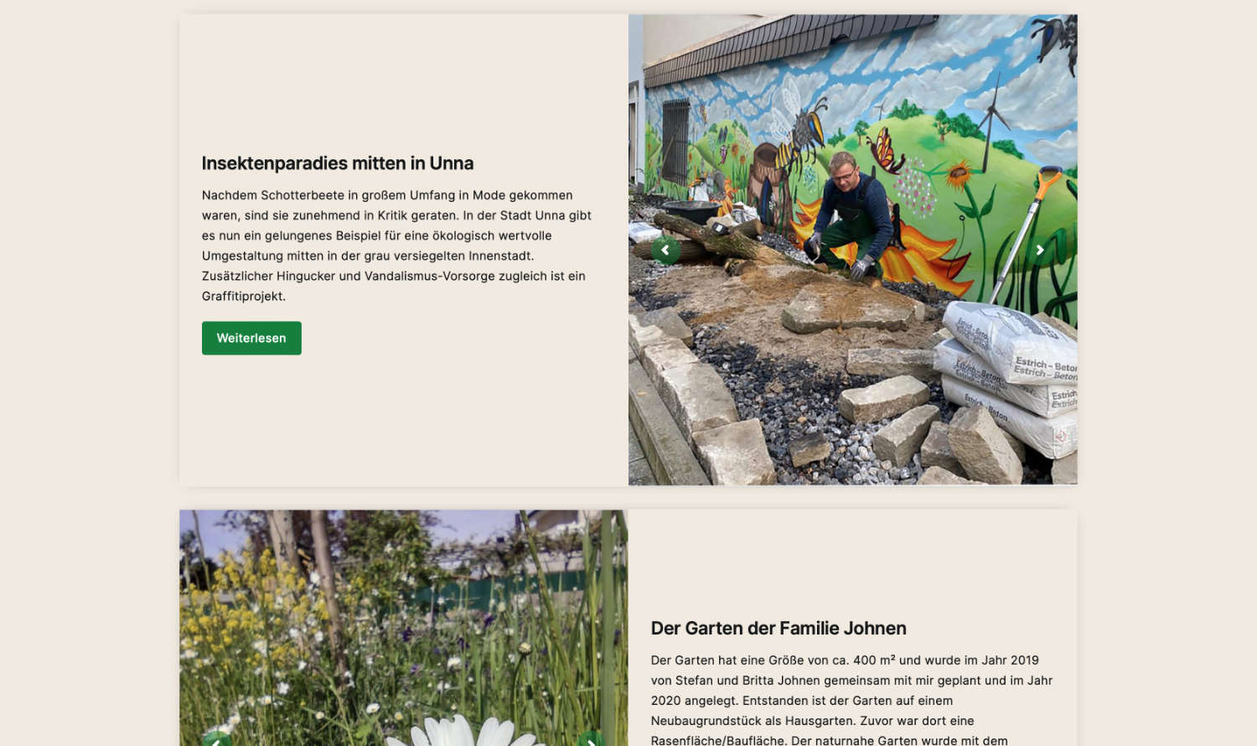The image size is (1257, 746).
Task: Click the paragraph describing the 400 m² garden
Action: pyautogui.click(x=851, y=700)
